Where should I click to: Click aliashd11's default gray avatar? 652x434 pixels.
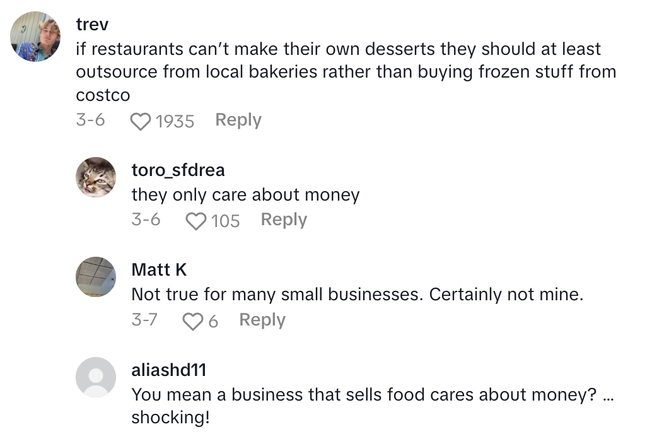96,377
